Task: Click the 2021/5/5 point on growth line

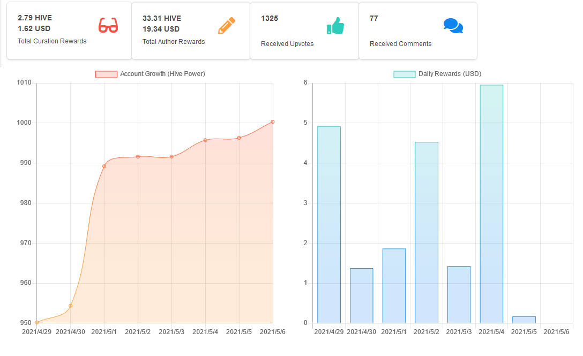Action: tap(239, 138)
